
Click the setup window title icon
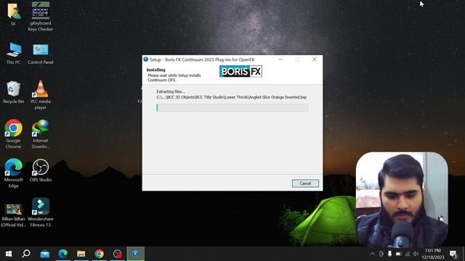pyautogui.click(x=145, y=59)
